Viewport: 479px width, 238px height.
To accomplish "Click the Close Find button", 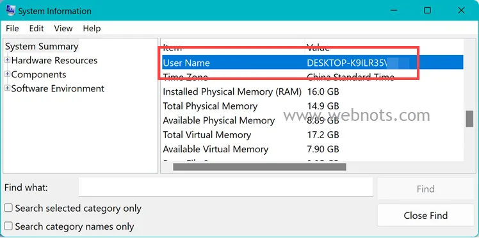I will tap(426, 215).
